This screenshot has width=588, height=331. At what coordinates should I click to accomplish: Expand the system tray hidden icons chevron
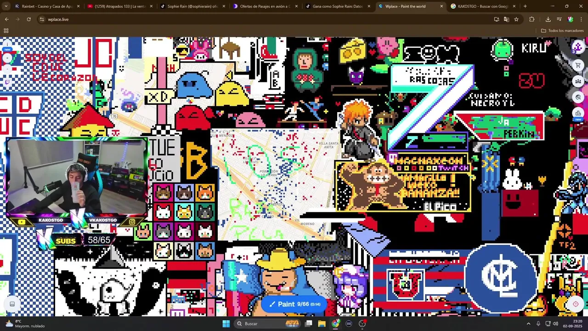528,324
